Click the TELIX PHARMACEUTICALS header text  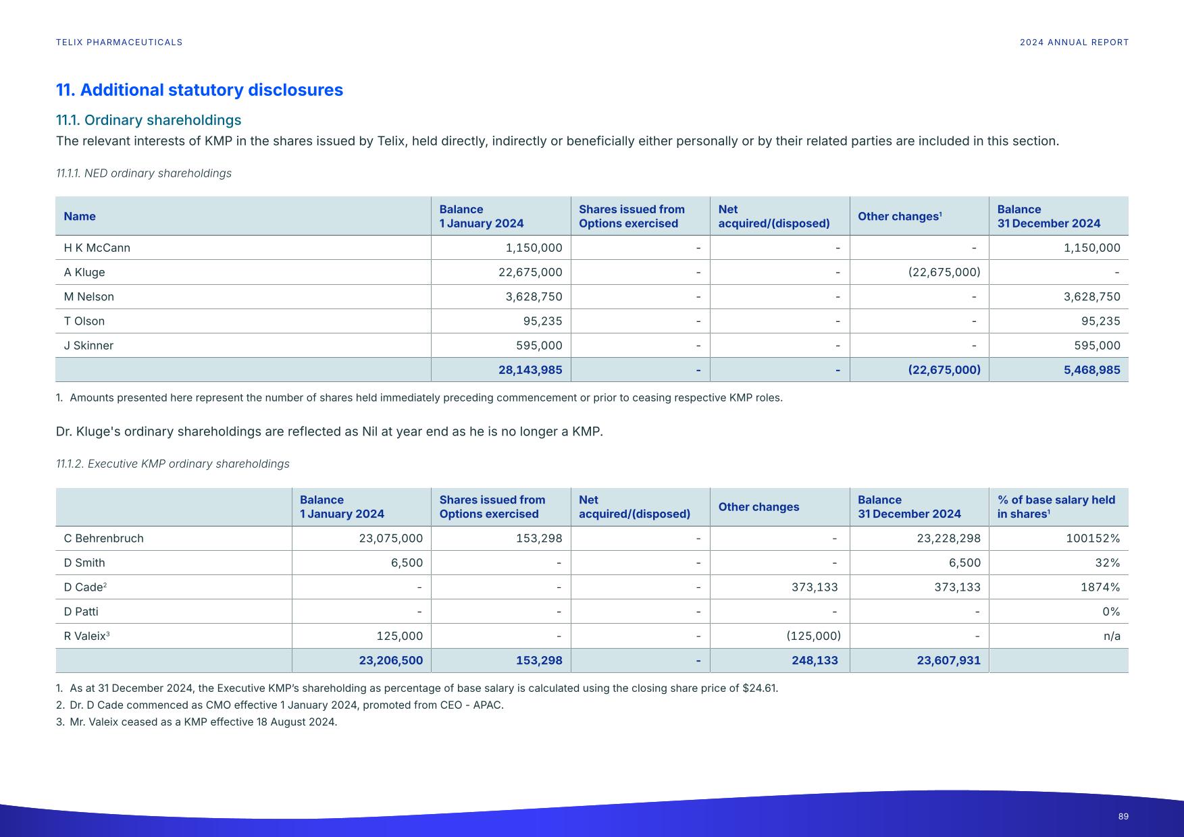click(x=119, y=42)
